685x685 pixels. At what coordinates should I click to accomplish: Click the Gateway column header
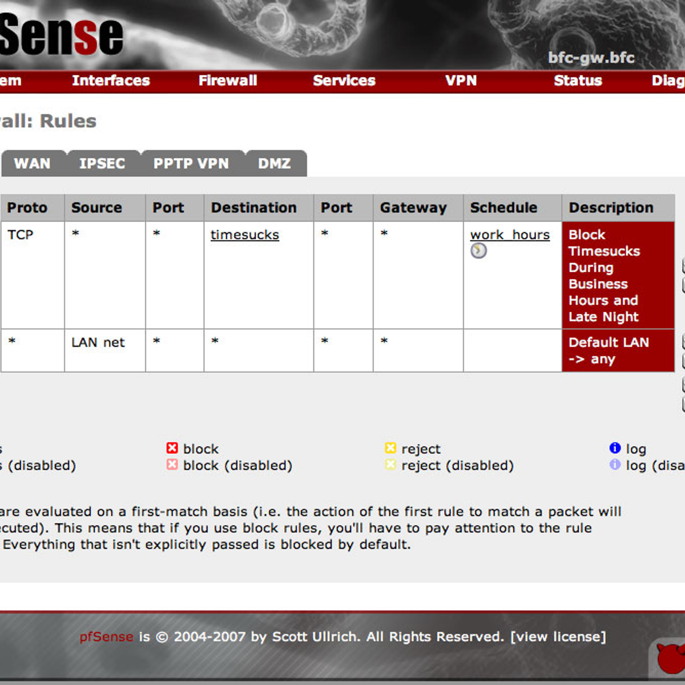[418, 208]
